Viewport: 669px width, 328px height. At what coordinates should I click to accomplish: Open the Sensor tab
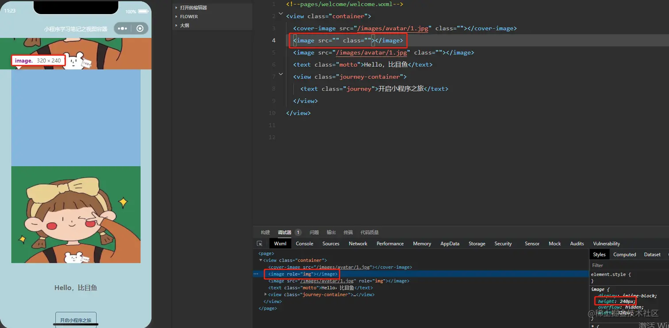coord(532,244)
